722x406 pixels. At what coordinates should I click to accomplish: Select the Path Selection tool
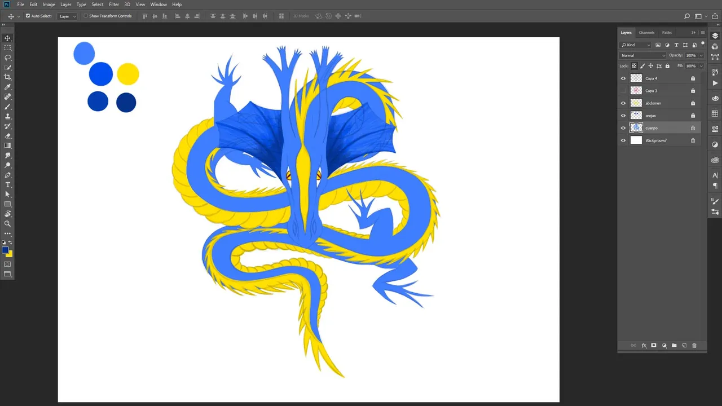[7, 195]
